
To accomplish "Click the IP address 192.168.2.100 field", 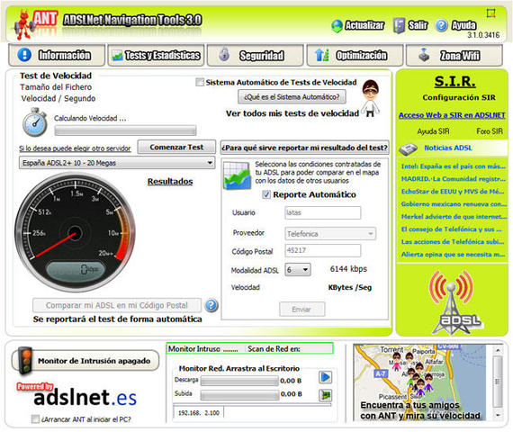I will 199,413.
